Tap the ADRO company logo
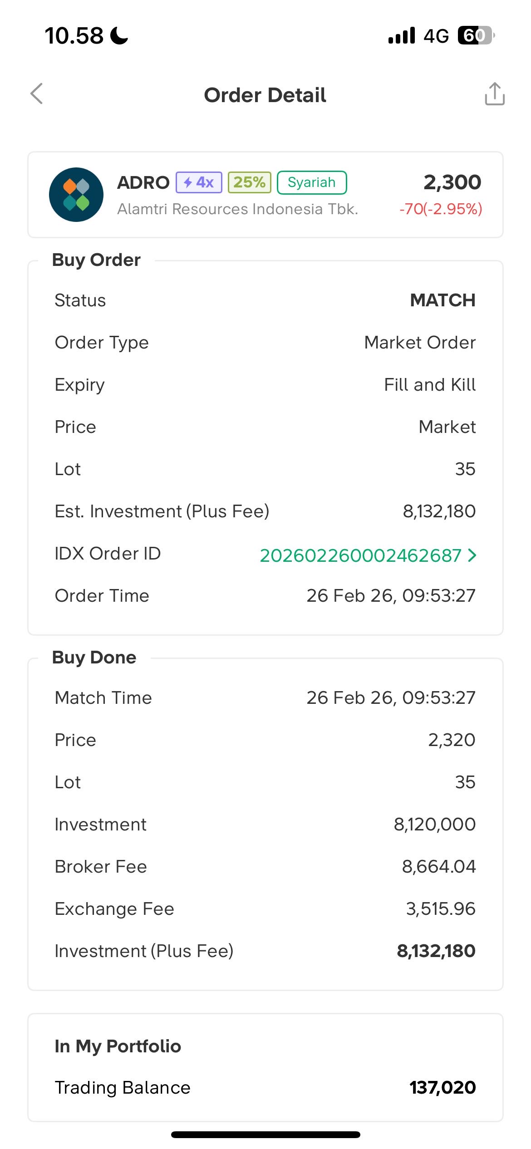Image resolution: width=531 pixels, height=1149 pixels. [x=76, y=195]
